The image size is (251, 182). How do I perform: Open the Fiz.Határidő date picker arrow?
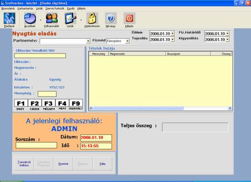pyautogui.click(x=227, y=34)
